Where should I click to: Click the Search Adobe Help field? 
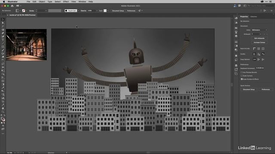(261, 6)
